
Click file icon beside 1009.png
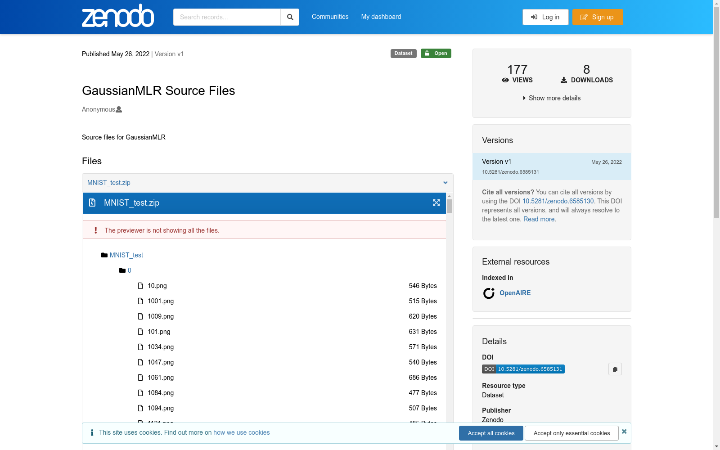click(140, 316)
